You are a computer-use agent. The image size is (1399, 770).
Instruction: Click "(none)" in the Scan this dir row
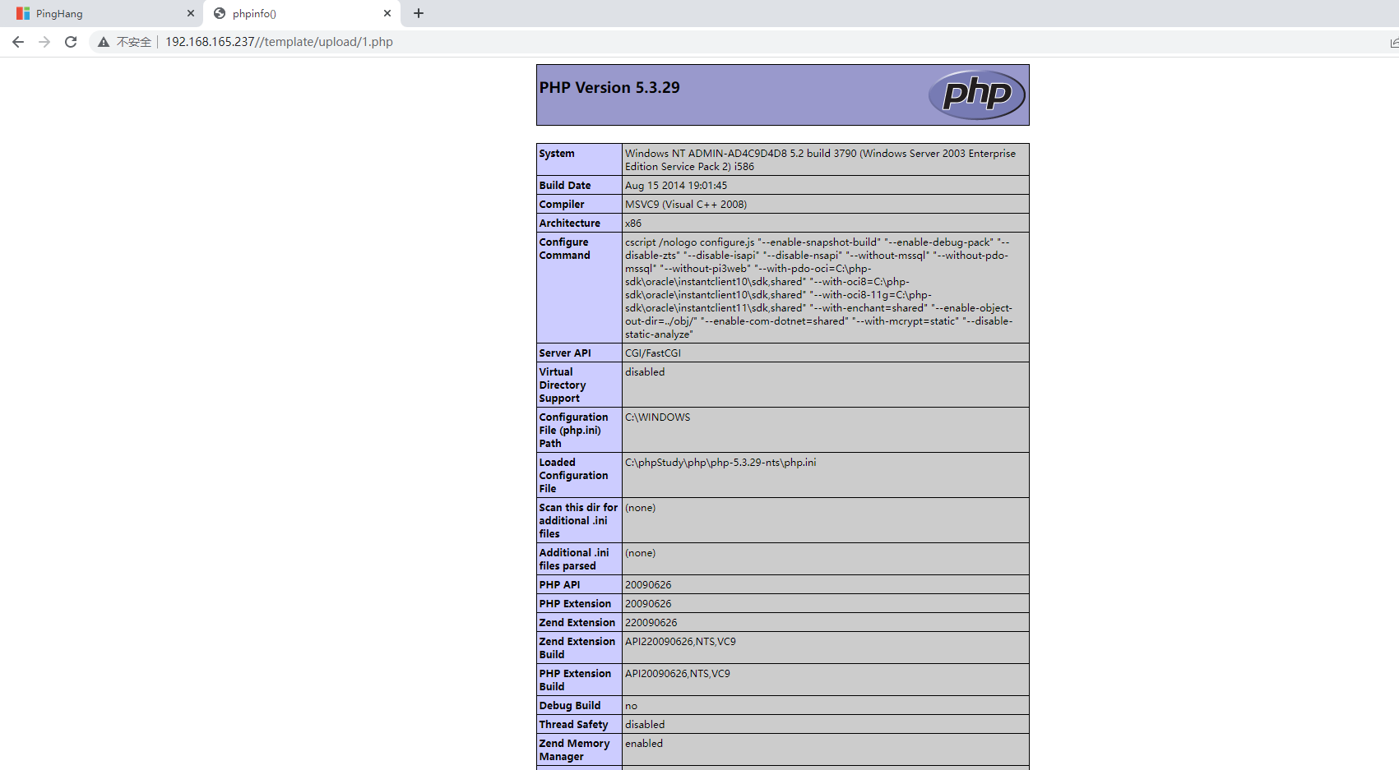[641, 508]
